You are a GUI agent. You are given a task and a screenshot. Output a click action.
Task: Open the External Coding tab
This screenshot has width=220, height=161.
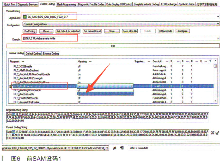point(51,53)
